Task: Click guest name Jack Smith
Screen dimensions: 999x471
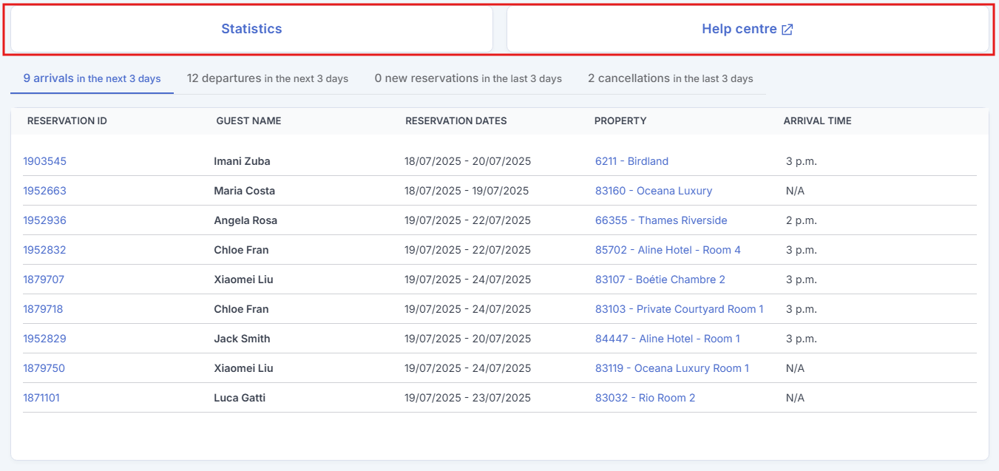Action: click(x=242, y=339)
